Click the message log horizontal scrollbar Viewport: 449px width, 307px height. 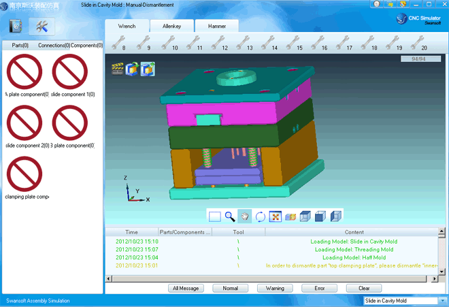[x=272, y=278]
